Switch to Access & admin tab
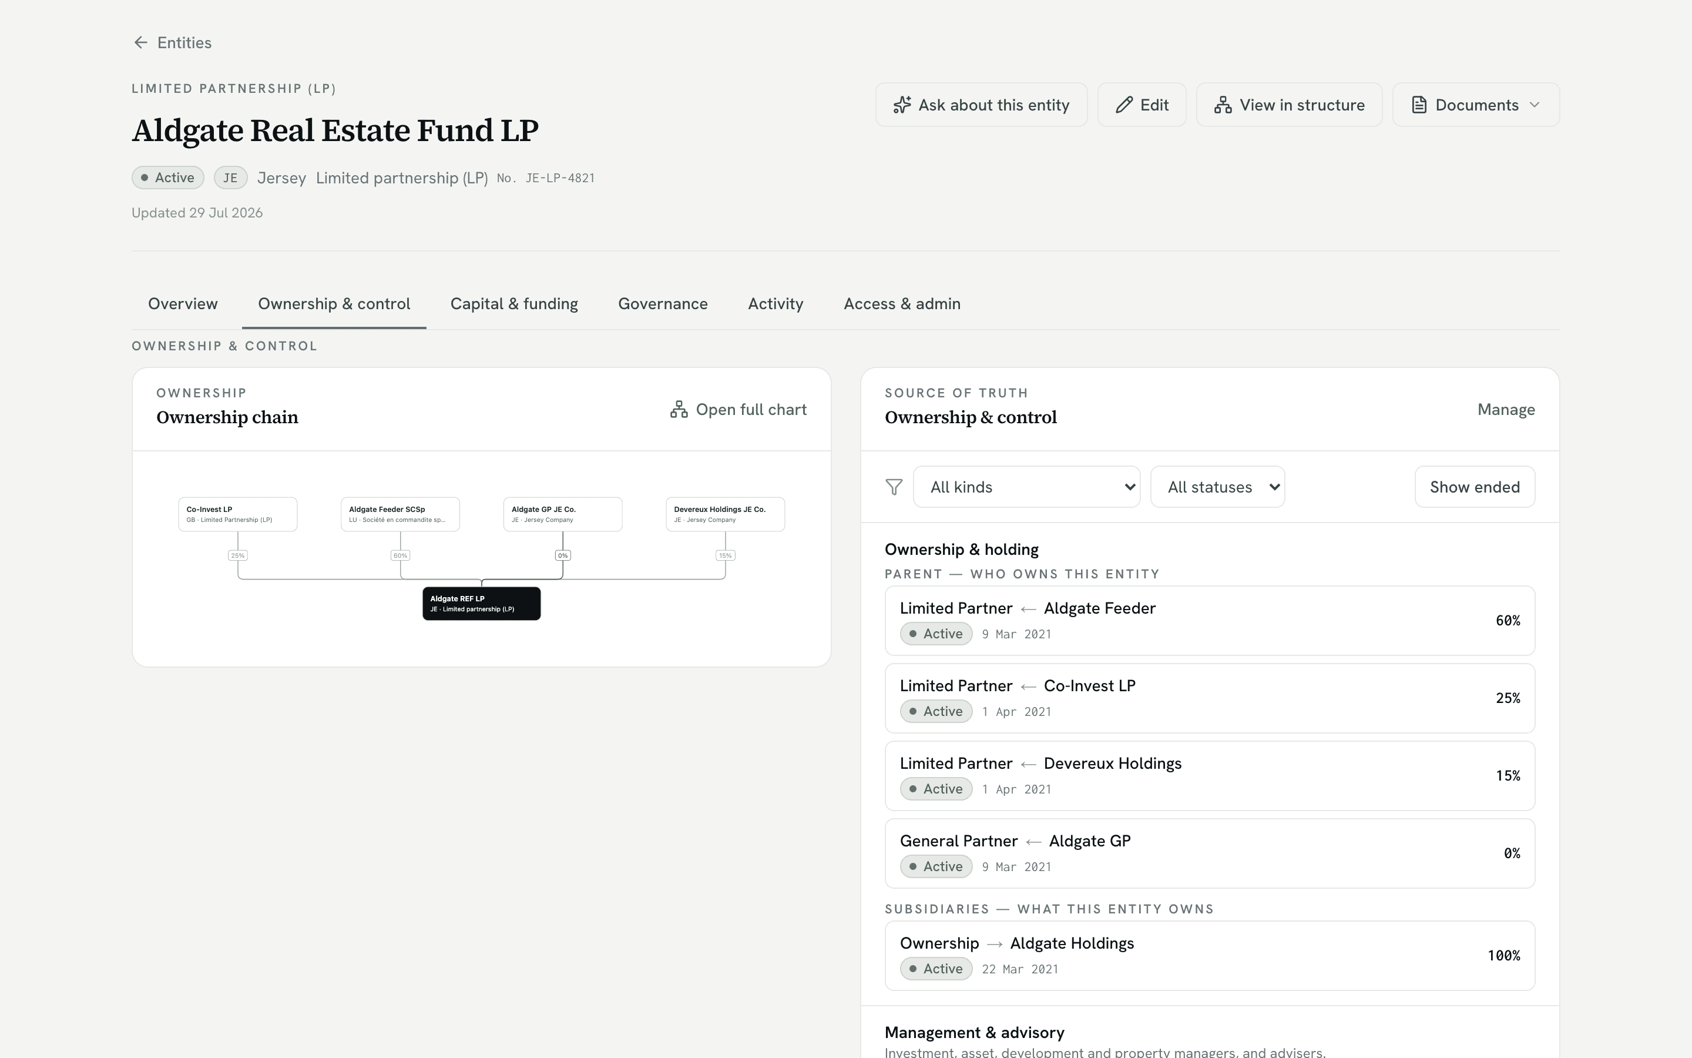The image size is (1692, 1058). coord(902,304)
